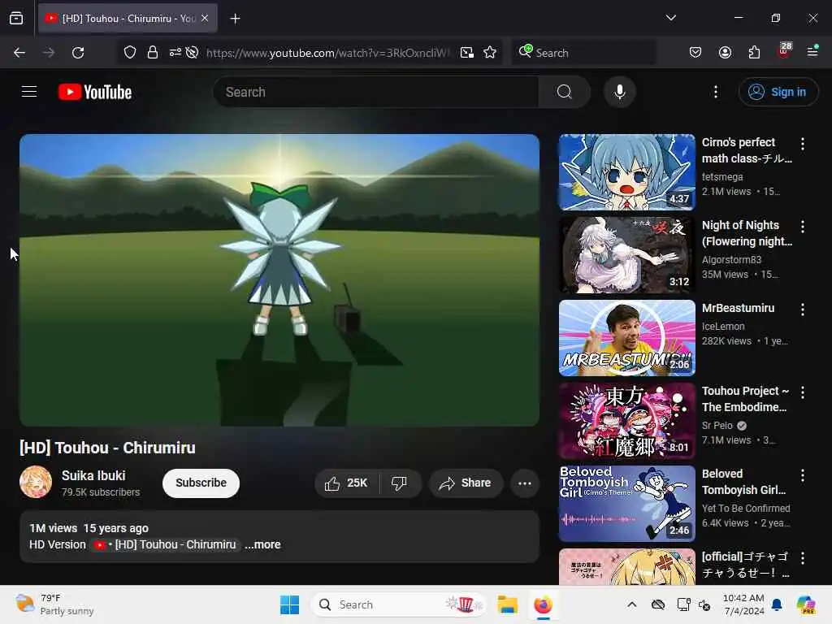
Task: Subscribe to Suika Ibuki channel
Action: pos(201,483)
